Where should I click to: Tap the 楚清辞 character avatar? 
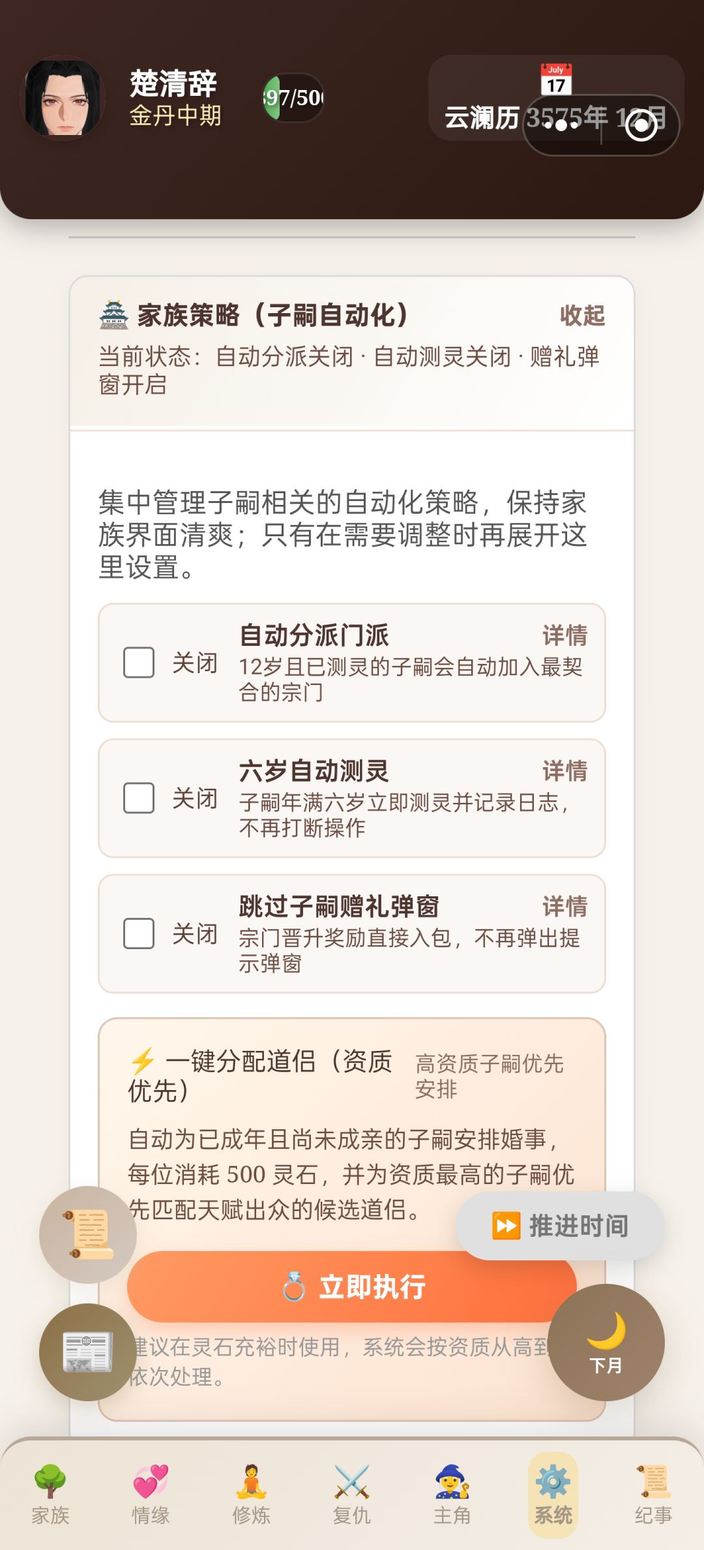64,98
